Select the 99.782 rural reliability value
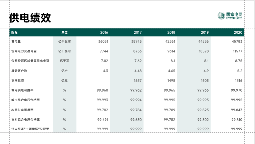Viewport: 255px width, 144px height. [x=102, y=110]
